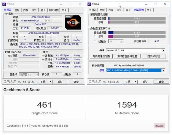This screenshot has width=172, height=135.
Task: Click 核心电压 1.550 V field
Action: [55, 28]
